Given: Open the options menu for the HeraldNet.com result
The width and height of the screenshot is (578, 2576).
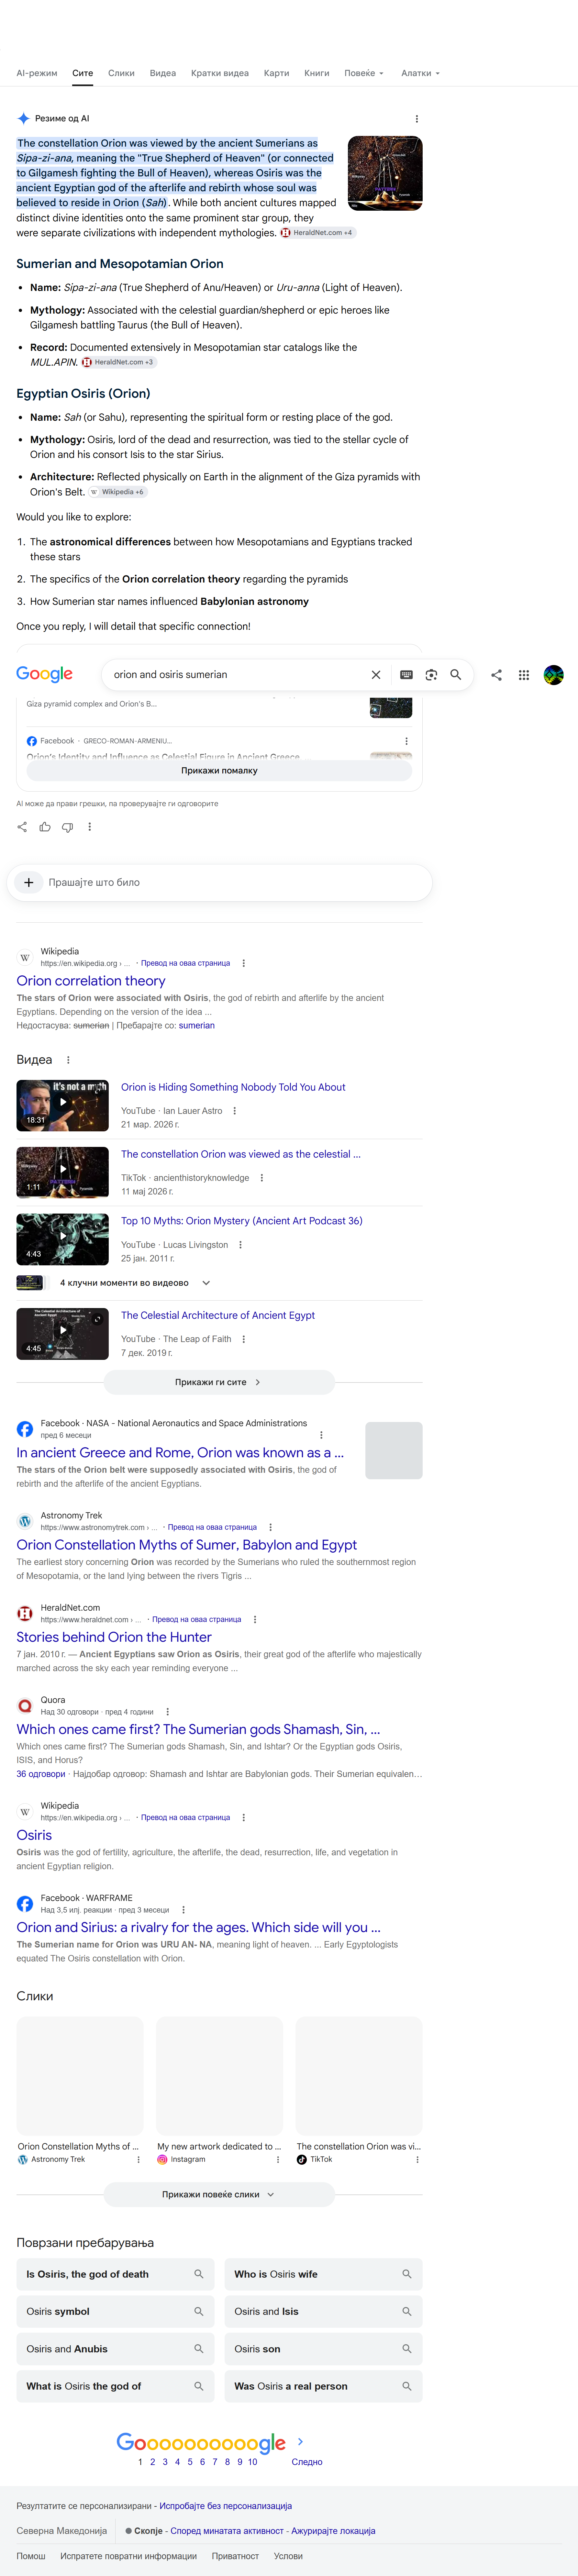Looking at the screenshot, I should (x=255, y=1619).
